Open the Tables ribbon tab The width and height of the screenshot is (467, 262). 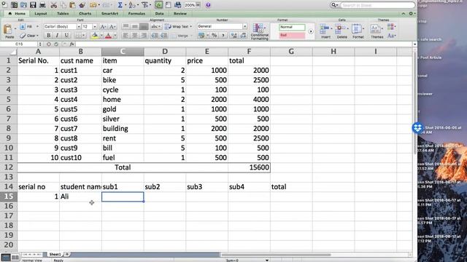coord(63,14)
